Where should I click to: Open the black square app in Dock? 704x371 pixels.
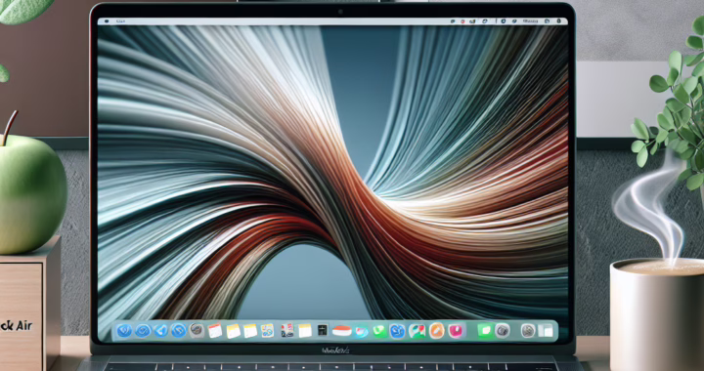click(323, 331)
